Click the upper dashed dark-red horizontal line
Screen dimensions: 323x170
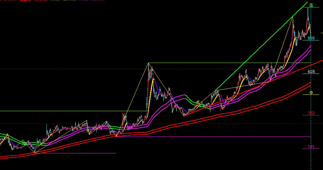point(65,69)
